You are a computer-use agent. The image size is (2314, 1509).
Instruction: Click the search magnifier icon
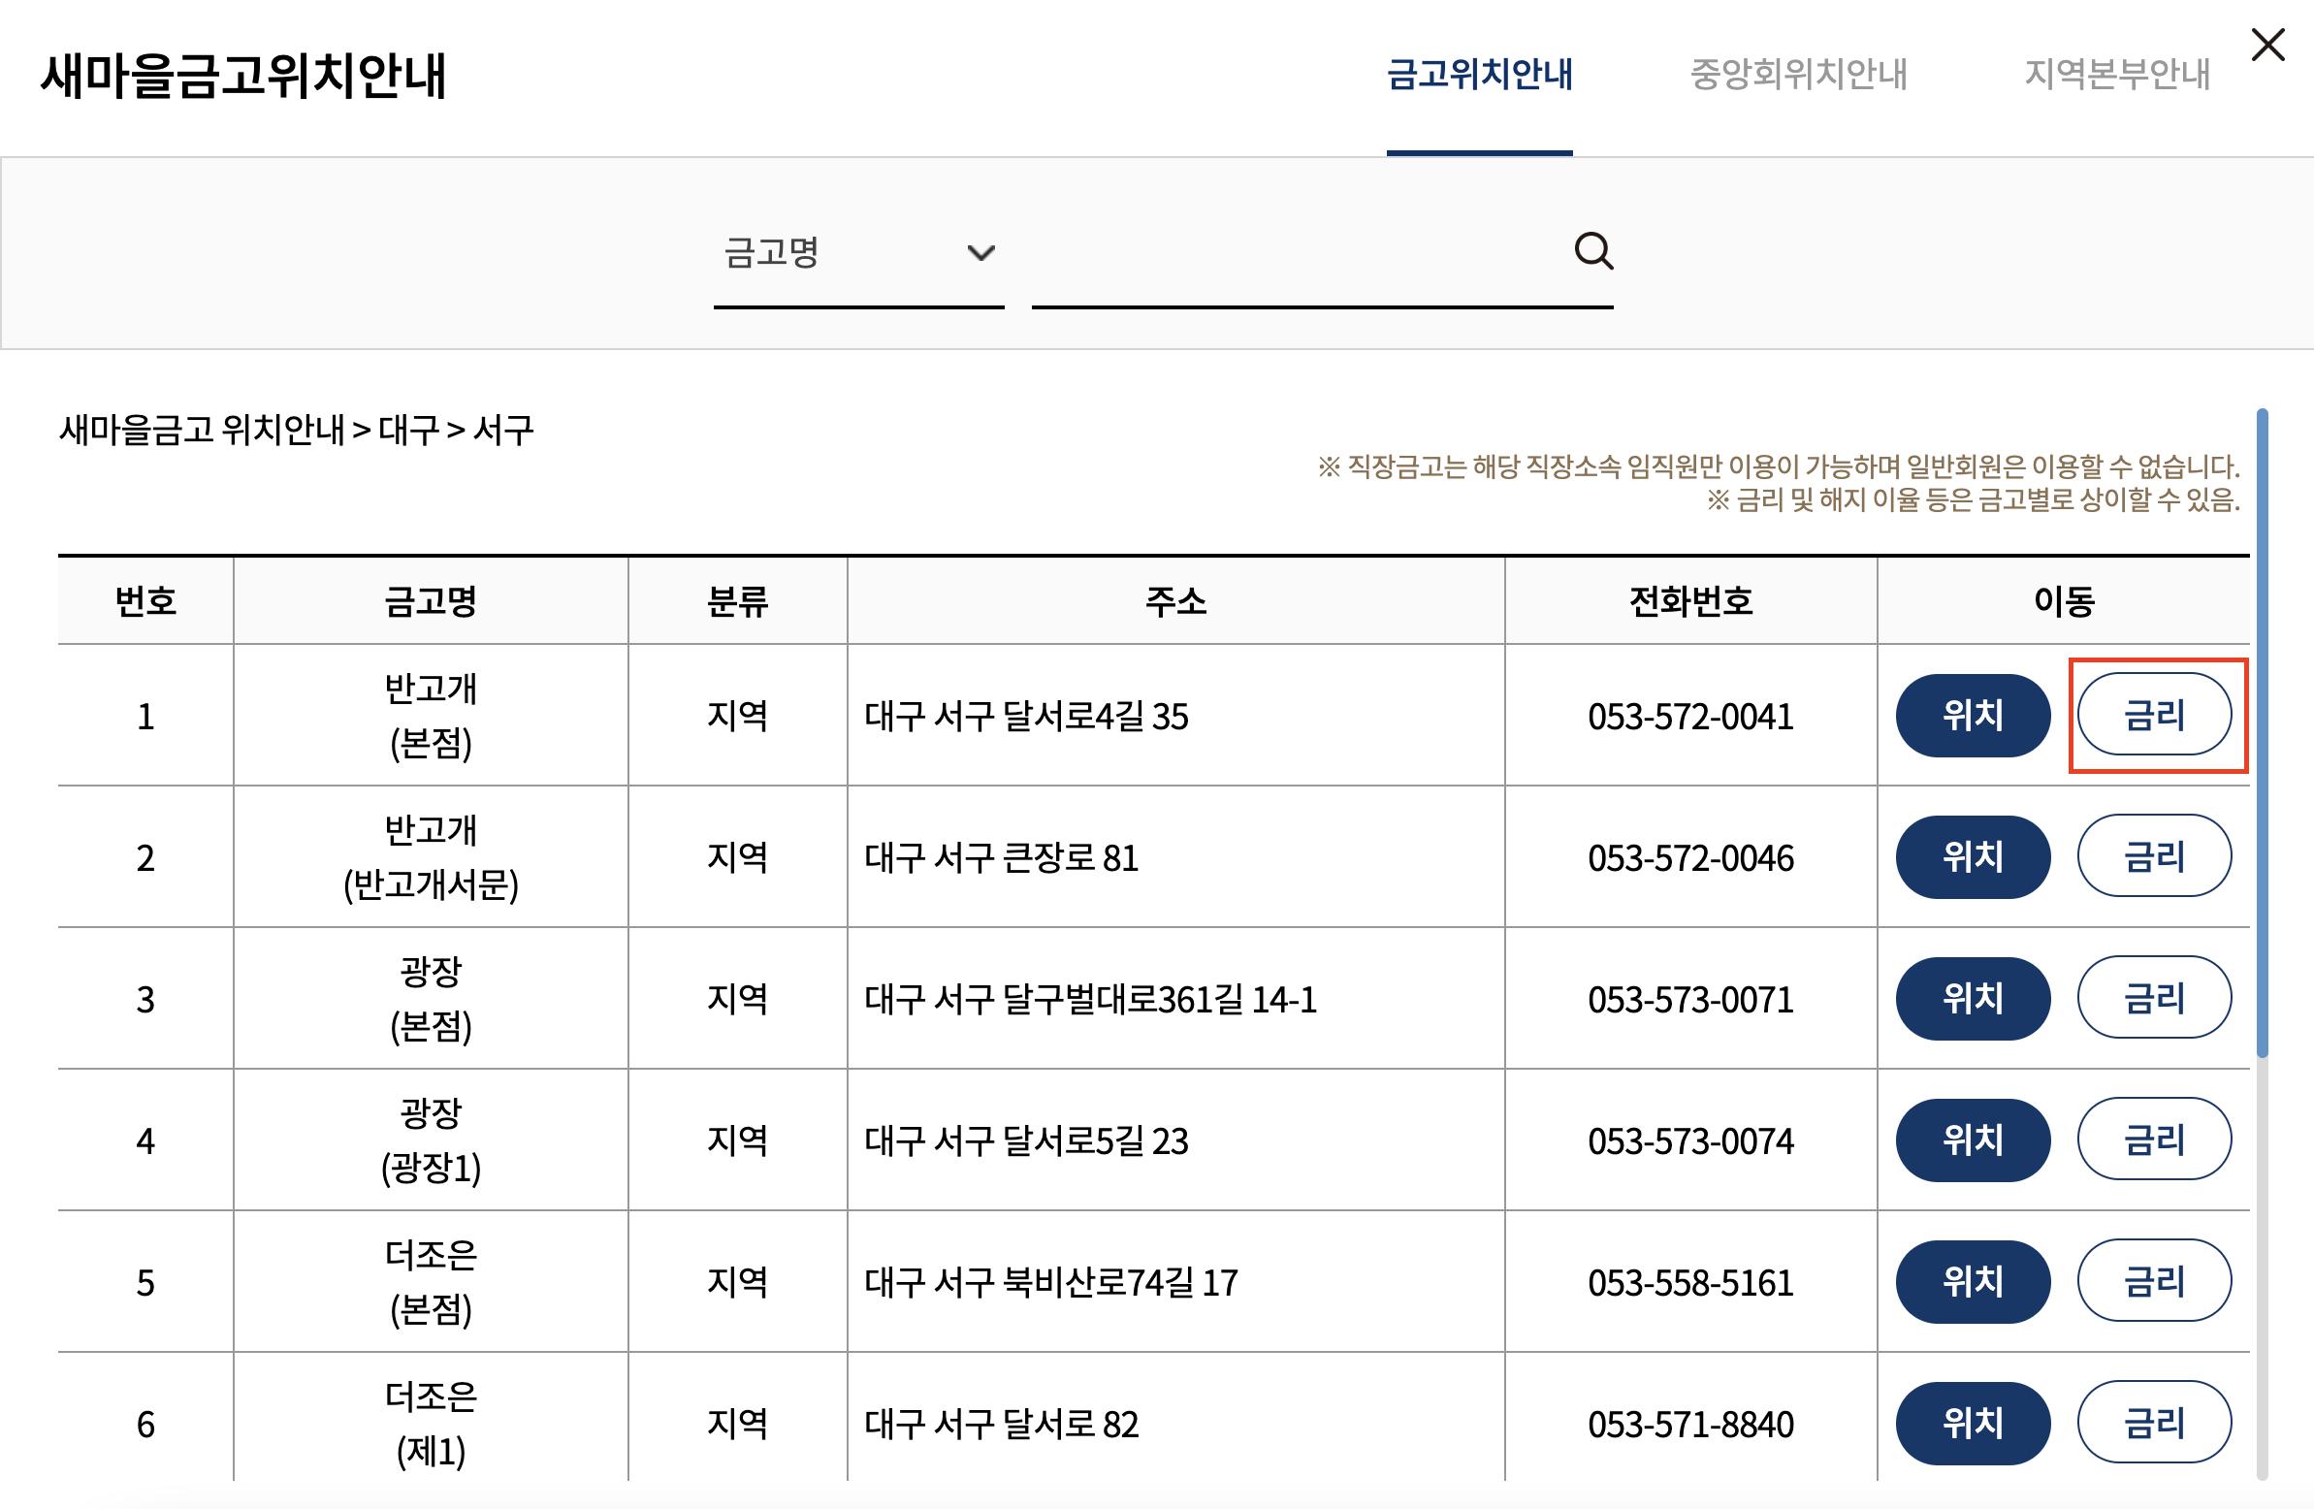1593,252
